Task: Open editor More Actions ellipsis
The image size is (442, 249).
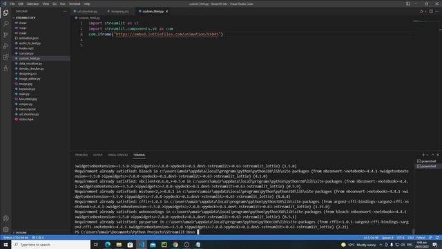Action: (437, 11)
